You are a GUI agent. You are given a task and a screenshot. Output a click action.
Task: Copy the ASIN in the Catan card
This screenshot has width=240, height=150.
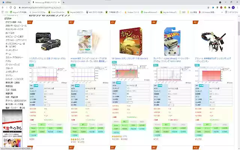pos(136,85)
